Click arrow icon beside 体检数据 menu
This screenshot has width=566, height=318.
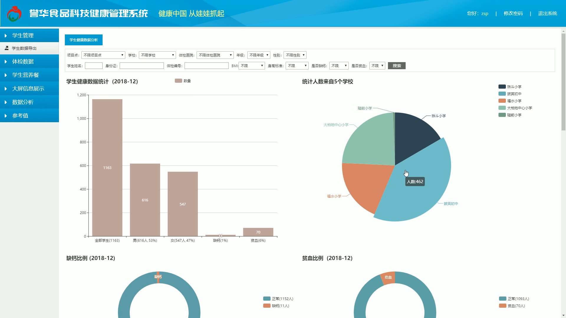6,62
